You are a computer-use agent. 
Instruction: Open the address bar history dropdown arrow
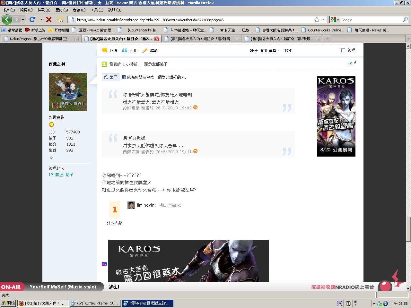323,20
